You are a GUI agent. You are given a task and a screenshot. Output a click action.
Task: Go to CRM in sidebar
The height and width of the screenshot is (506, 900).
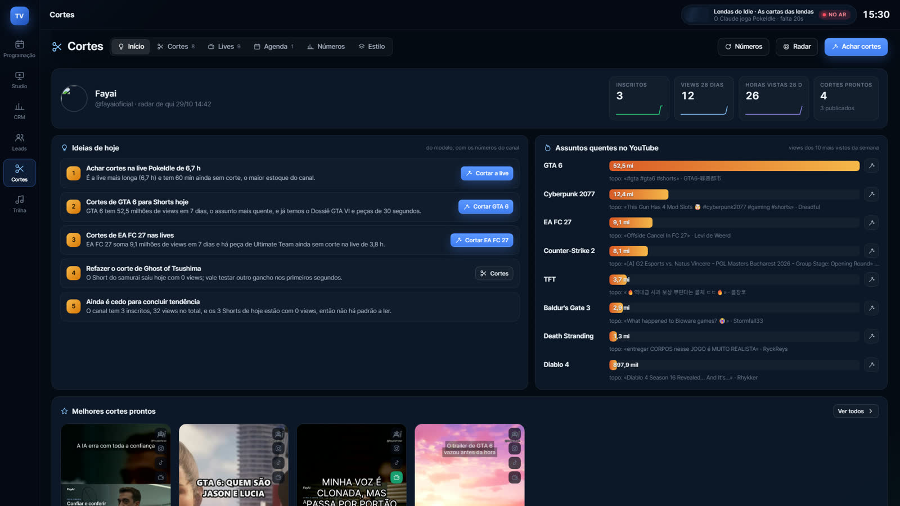click(19, 111)
